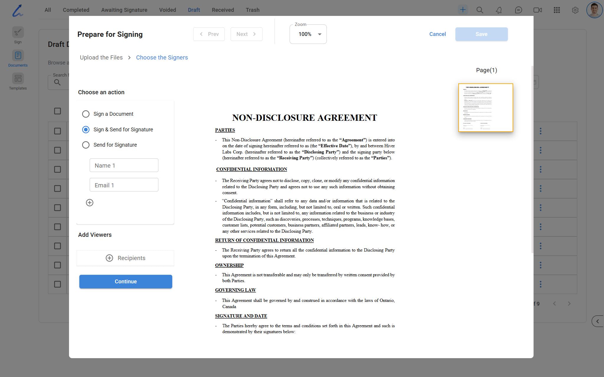Select the Send for Signature option
The width and height of the screenshot is (604, 377).
[86, 145]
